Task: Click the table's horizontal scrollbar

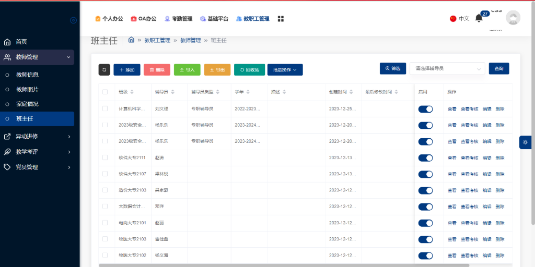Action: coord(284,265)
